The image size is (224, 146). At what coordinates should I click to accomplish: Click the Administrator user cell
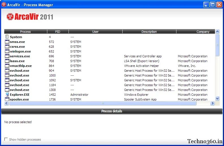(79, 95)
